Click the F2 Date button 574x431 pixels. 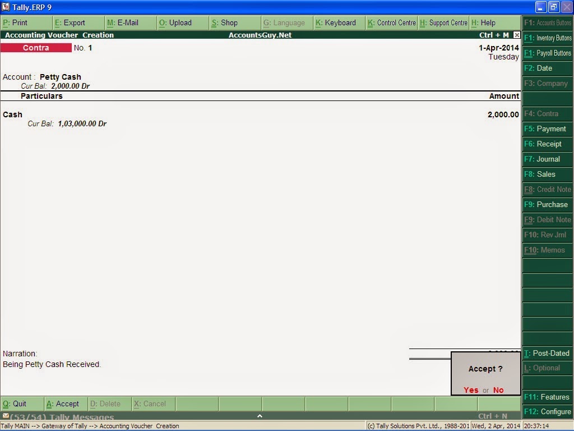click(547, 68)
